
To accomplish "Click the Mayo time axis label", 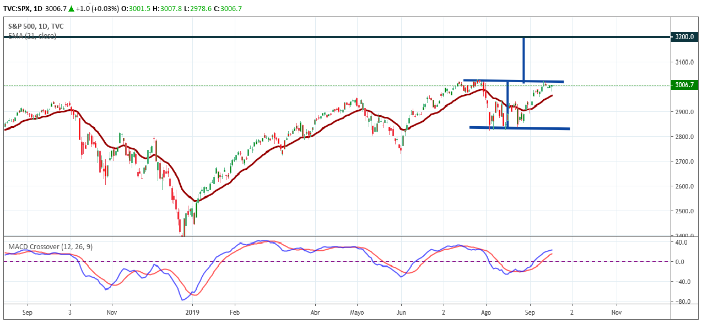I will click(357, 312).
